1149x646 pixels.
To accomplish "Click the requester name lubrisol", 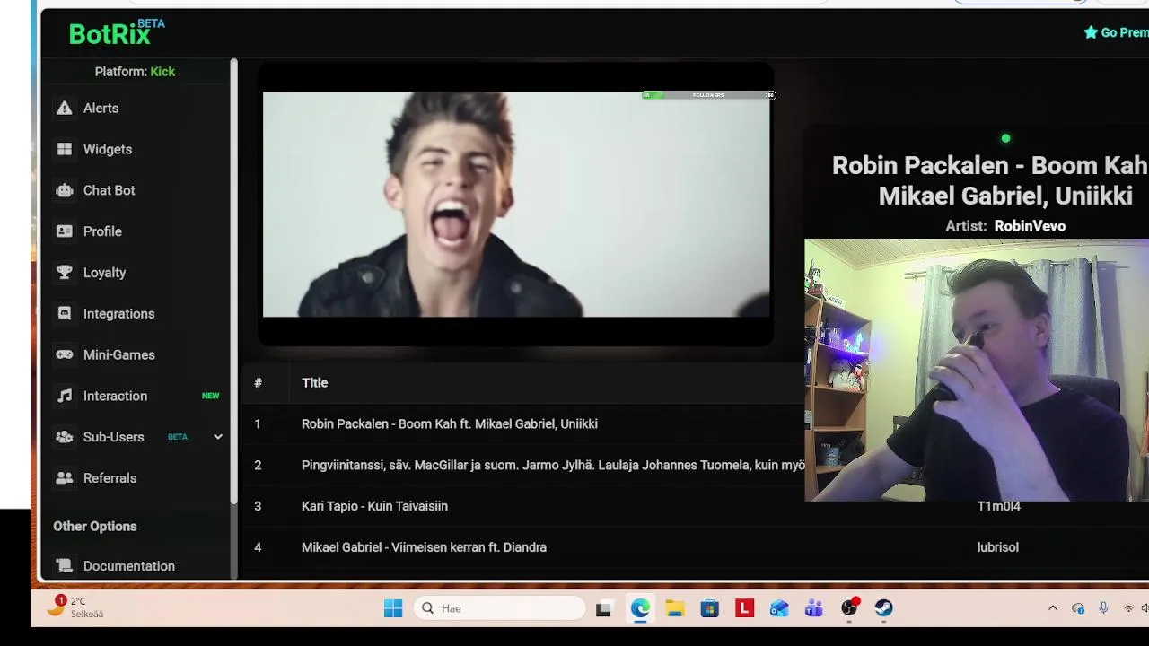I will click(x=998, y=547).
